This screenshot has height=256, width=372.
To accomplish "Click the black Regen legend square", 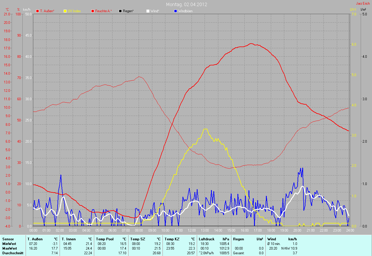I will tap(120, 11).
